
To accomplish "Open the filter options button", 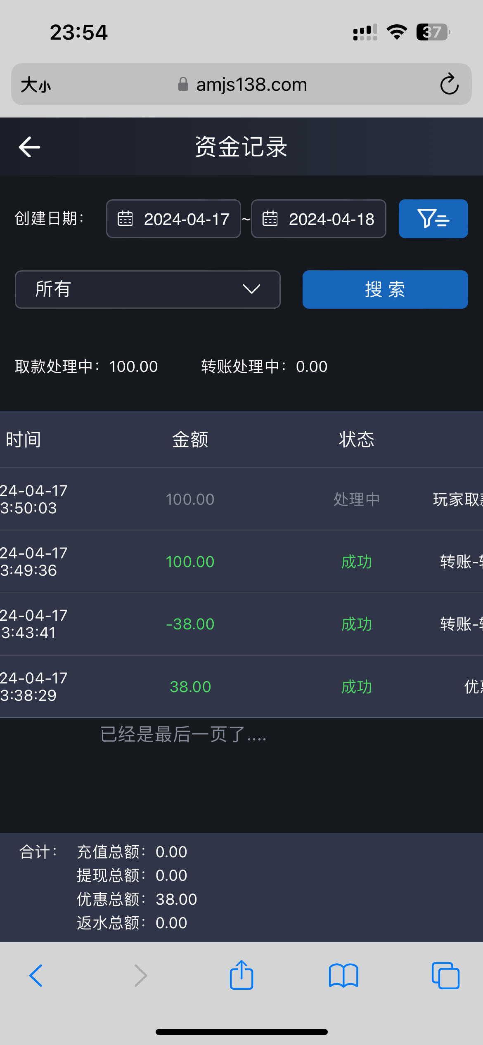I will [x=433, y=219].
